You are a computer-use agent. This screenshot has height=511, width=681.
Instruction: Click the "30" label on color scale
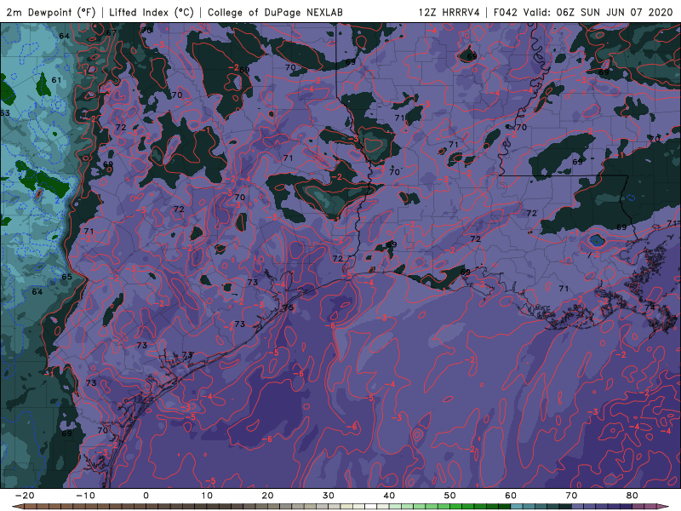pos(329,496)
